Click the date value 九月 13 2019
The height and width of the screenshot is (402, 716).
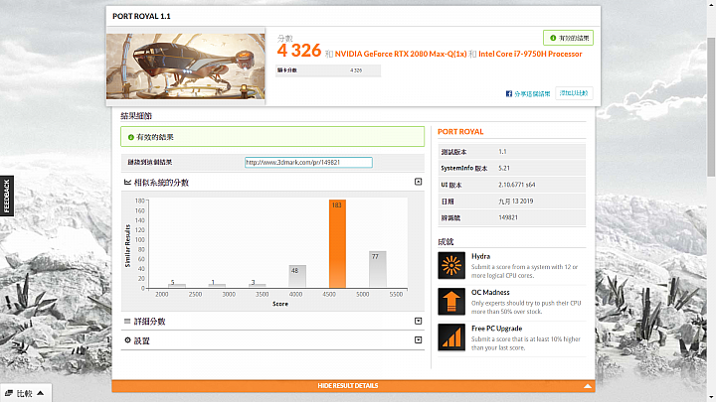515,201
